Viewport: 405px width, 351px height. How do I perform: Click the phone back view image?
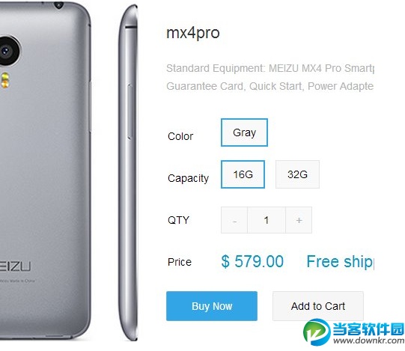[x=45, y=171]
